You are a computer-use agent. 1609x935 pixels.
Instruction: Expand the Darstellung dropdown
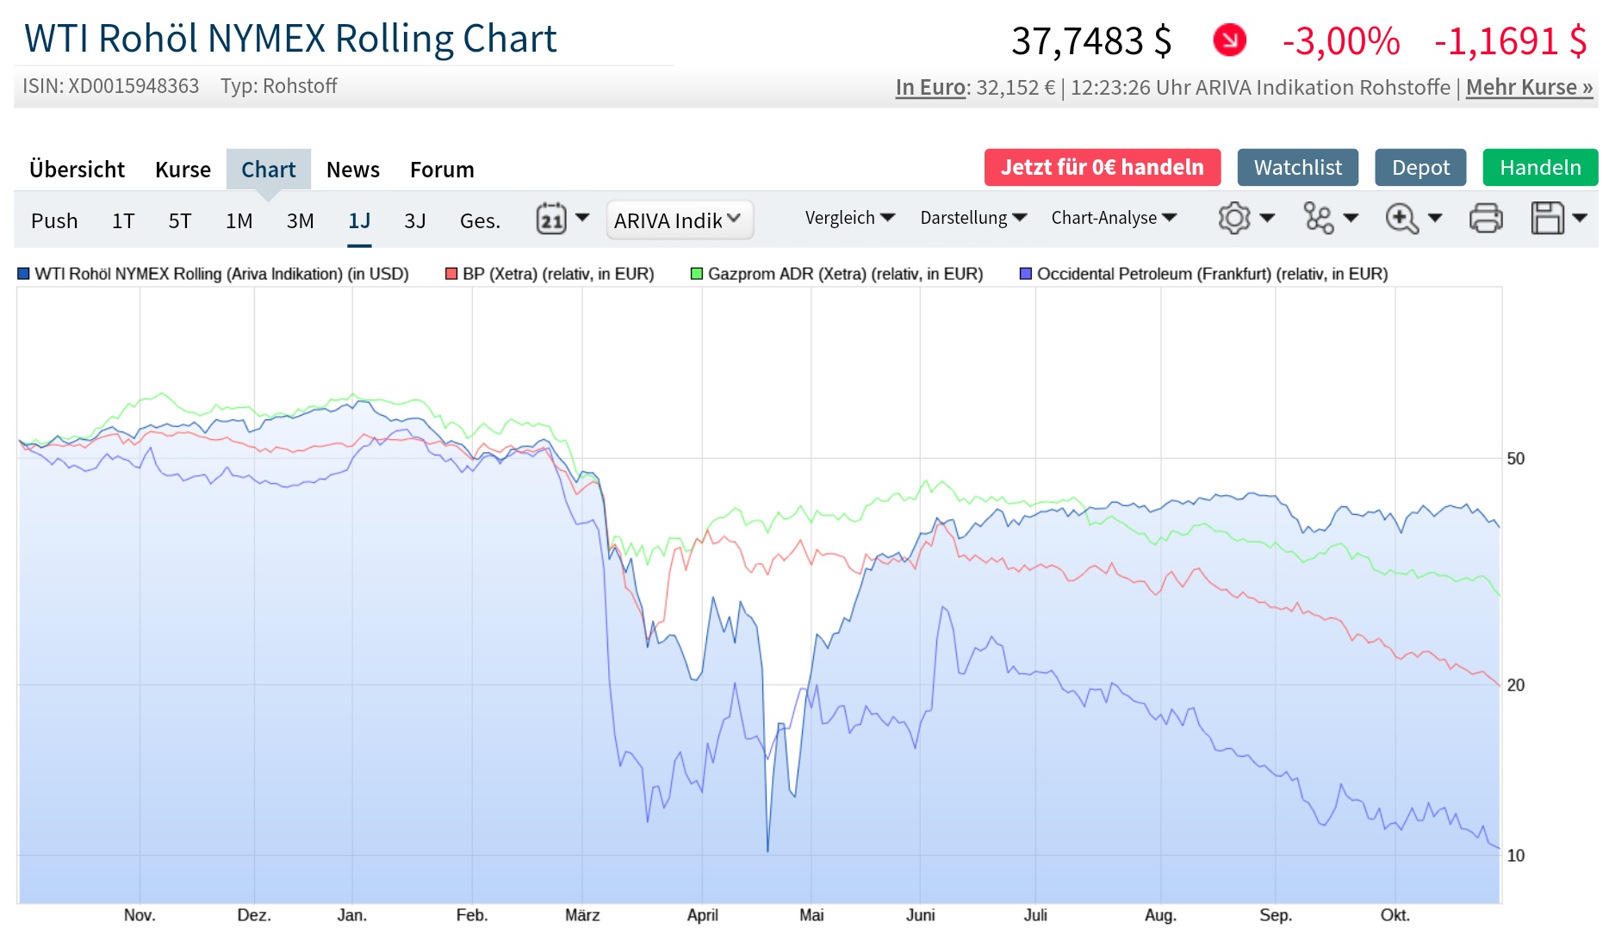(972, 219)
